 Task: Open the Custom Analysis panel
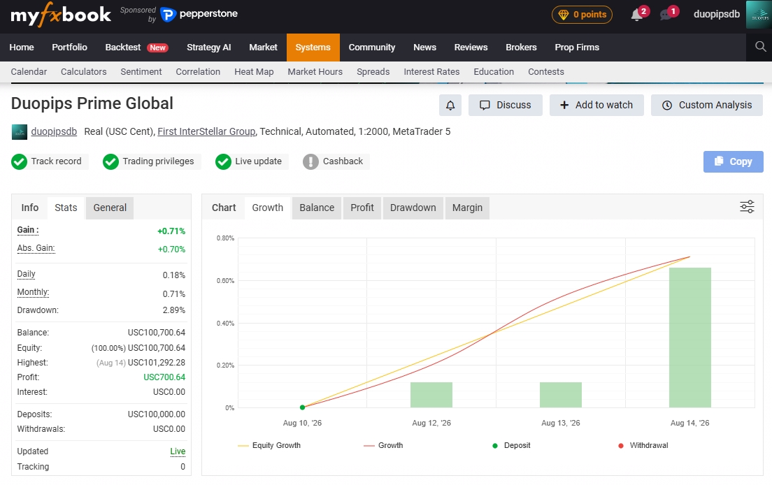click(706, 106)
